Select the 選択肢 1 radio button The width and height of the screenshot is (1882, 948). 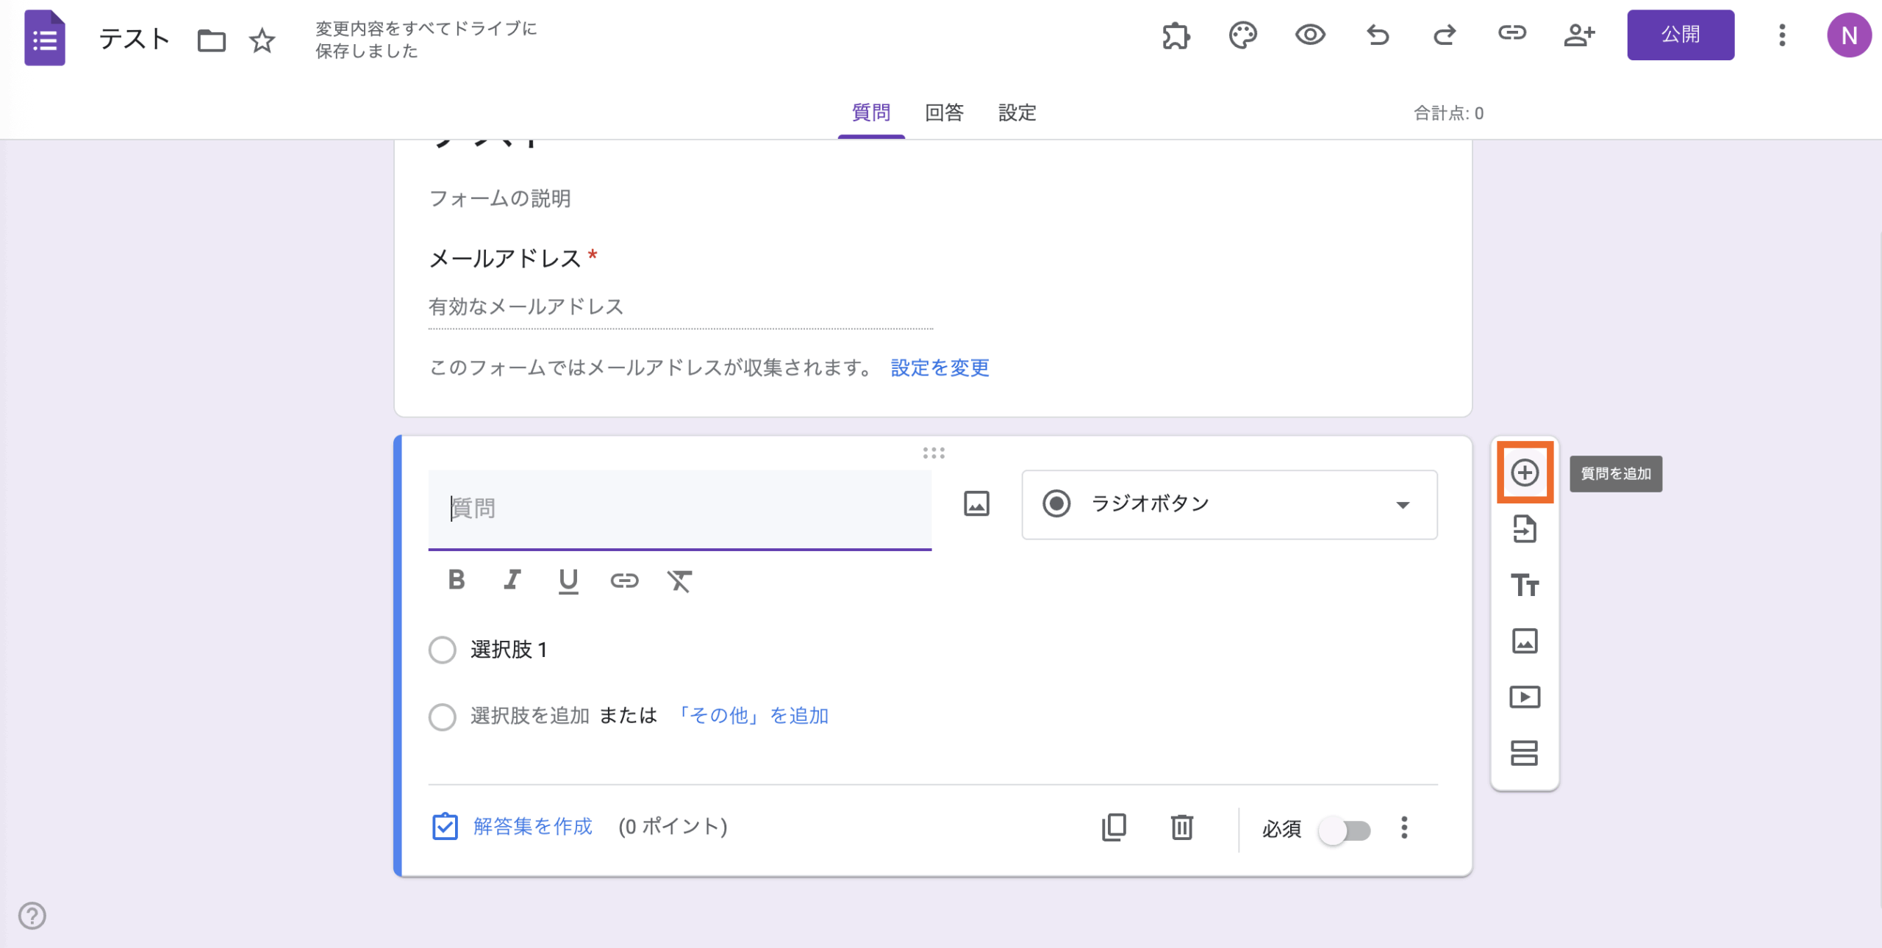pos(443,650)
